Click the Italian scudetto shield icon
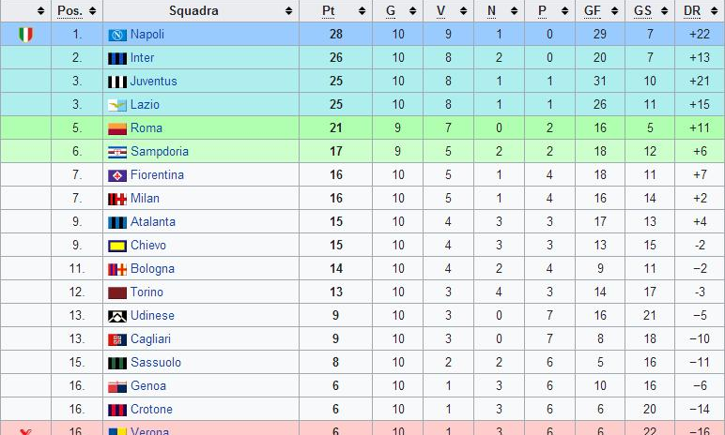 pos(26,35)
